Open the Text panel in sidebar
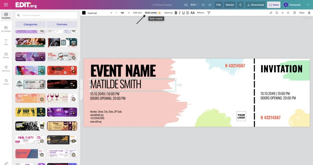313x165 pixels. click(6, 42)
